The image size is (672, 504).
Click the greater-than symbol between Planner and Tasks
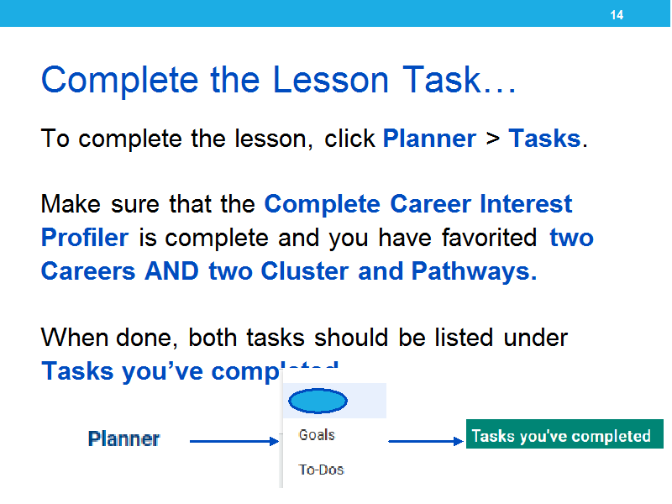click(x=493, y=139)
